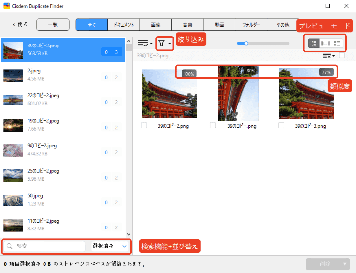Image resolution: width=356 pixels, height=273 pixels.
Task: Switch to grid thumbnail preview mode
Action: pyautogui.click(x=313, y=43)
